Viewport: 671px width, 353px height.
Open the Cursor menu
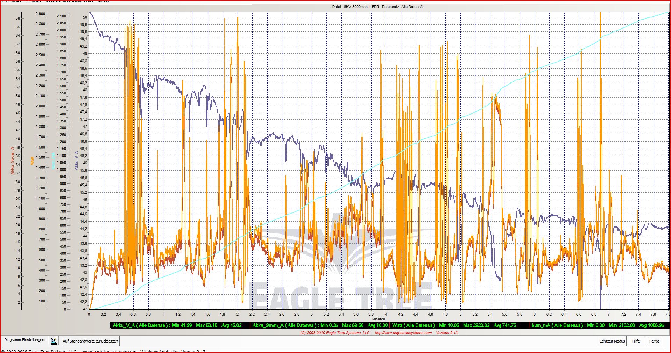[103, 1]
